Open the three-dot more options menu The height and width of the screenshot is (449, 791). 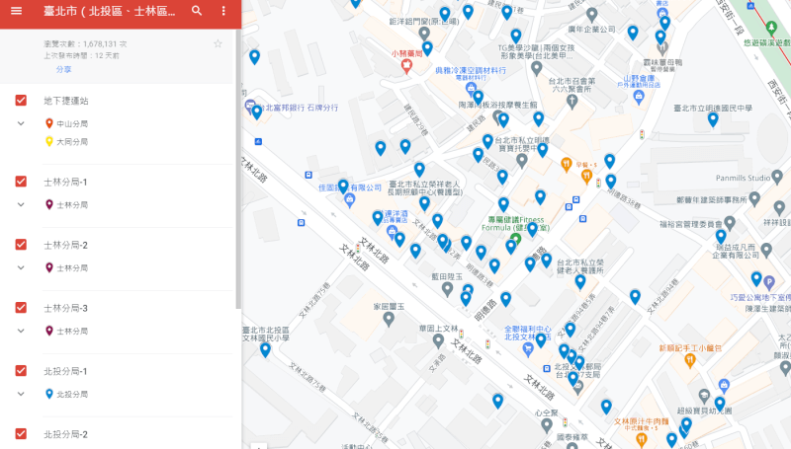point(223,11)
